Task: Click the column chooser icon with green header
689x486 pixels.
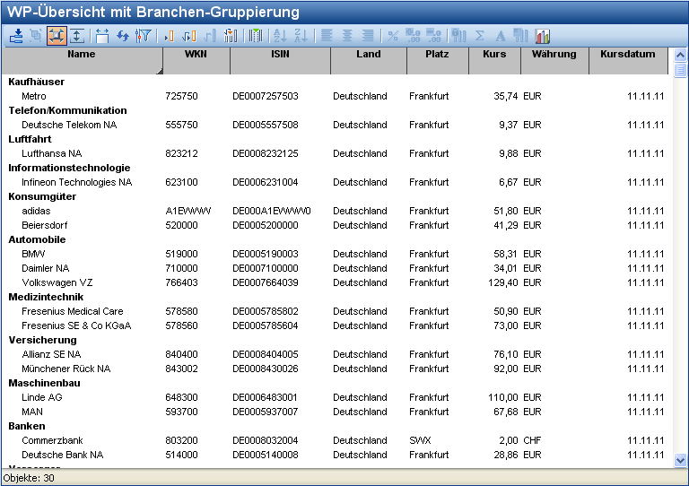Action: (x=256, y=36)
